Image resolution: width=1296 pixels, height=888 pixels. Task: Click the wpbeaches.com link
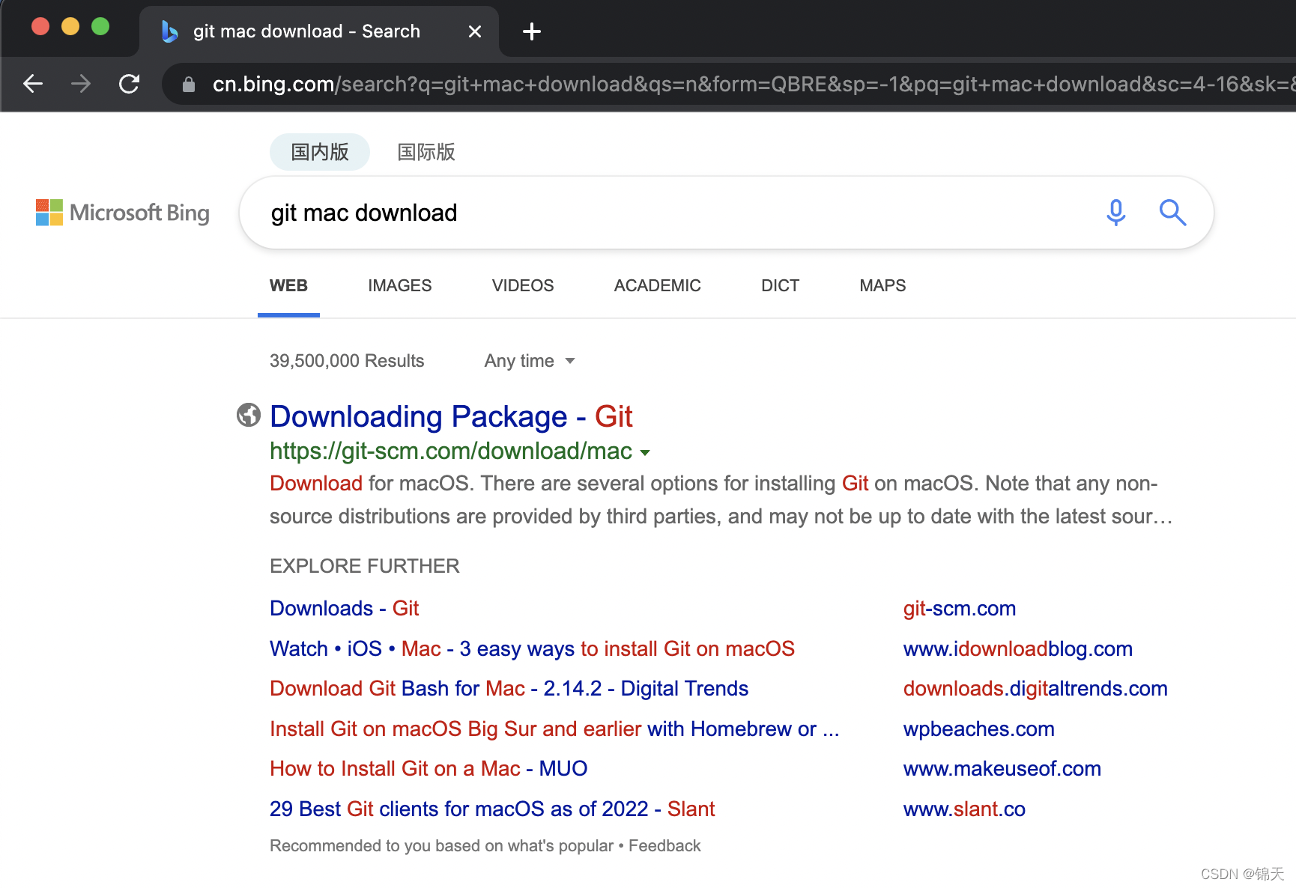(x=978, y=729)
